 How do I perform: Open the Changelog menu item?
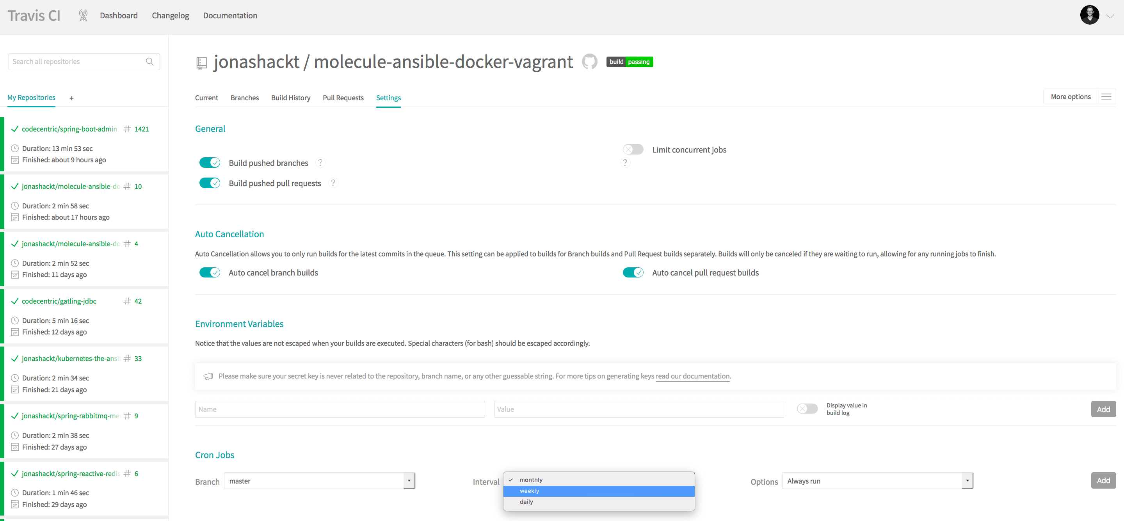click(x=170, y=16)
